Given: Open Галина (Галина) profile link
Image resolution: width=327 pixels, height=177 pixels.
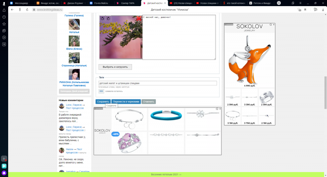Looking at the screenshot, I should coord(74,16).
